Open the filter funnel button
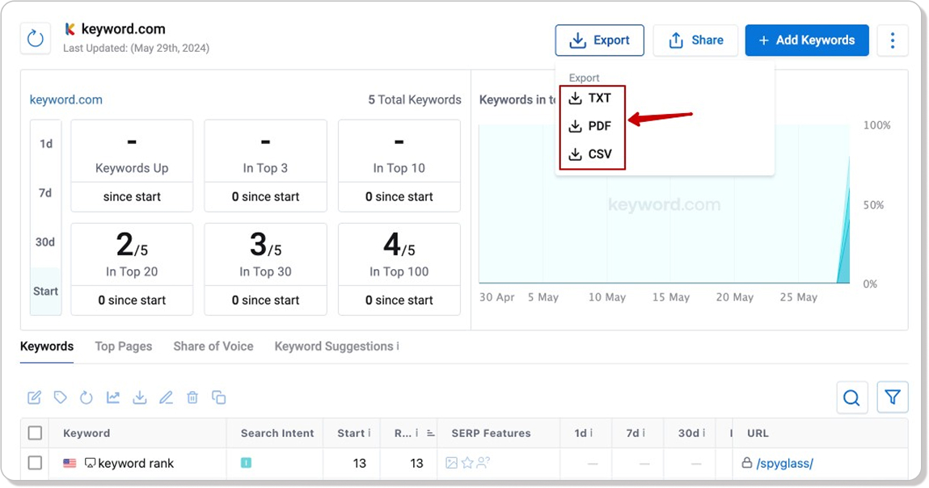Viewport: 929px width, 488px height. click(893, 398)
